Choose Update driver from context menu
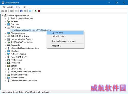 click(x=65, y=33)
